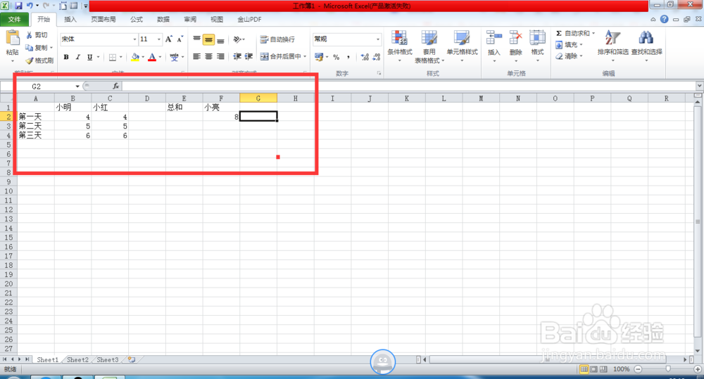Open 条件格式 conditional formatting
This screenshot has width=704, height=379.
pos(400,46)
